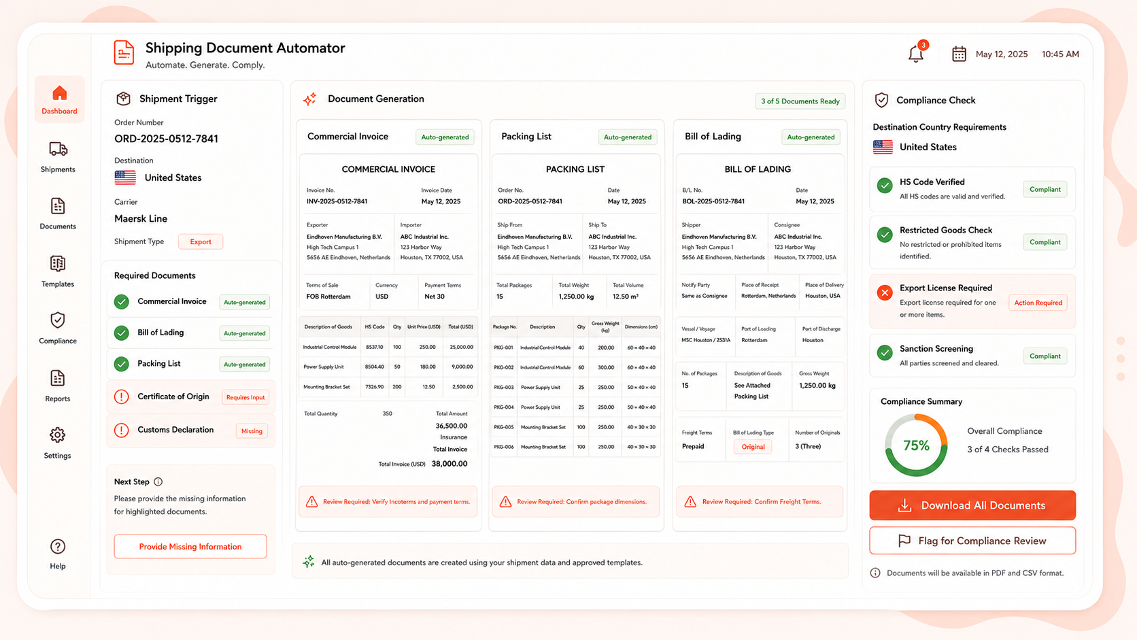Viewport: 1137px width, 640px height.
Task: Click the Missing badge on Customs Declaration
Action: click(252, 431)
